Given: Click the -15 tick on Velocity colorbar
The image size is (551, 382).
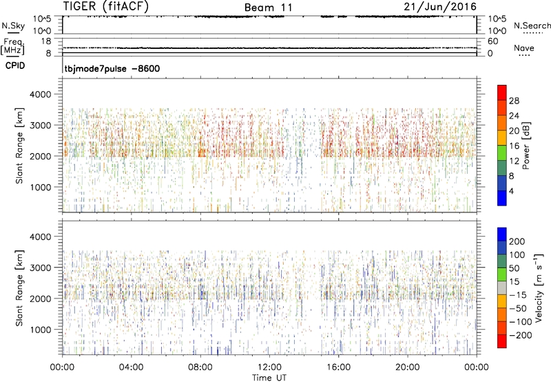Looking at the screenshot, I should pyautogui.click(x=518, y=294).
